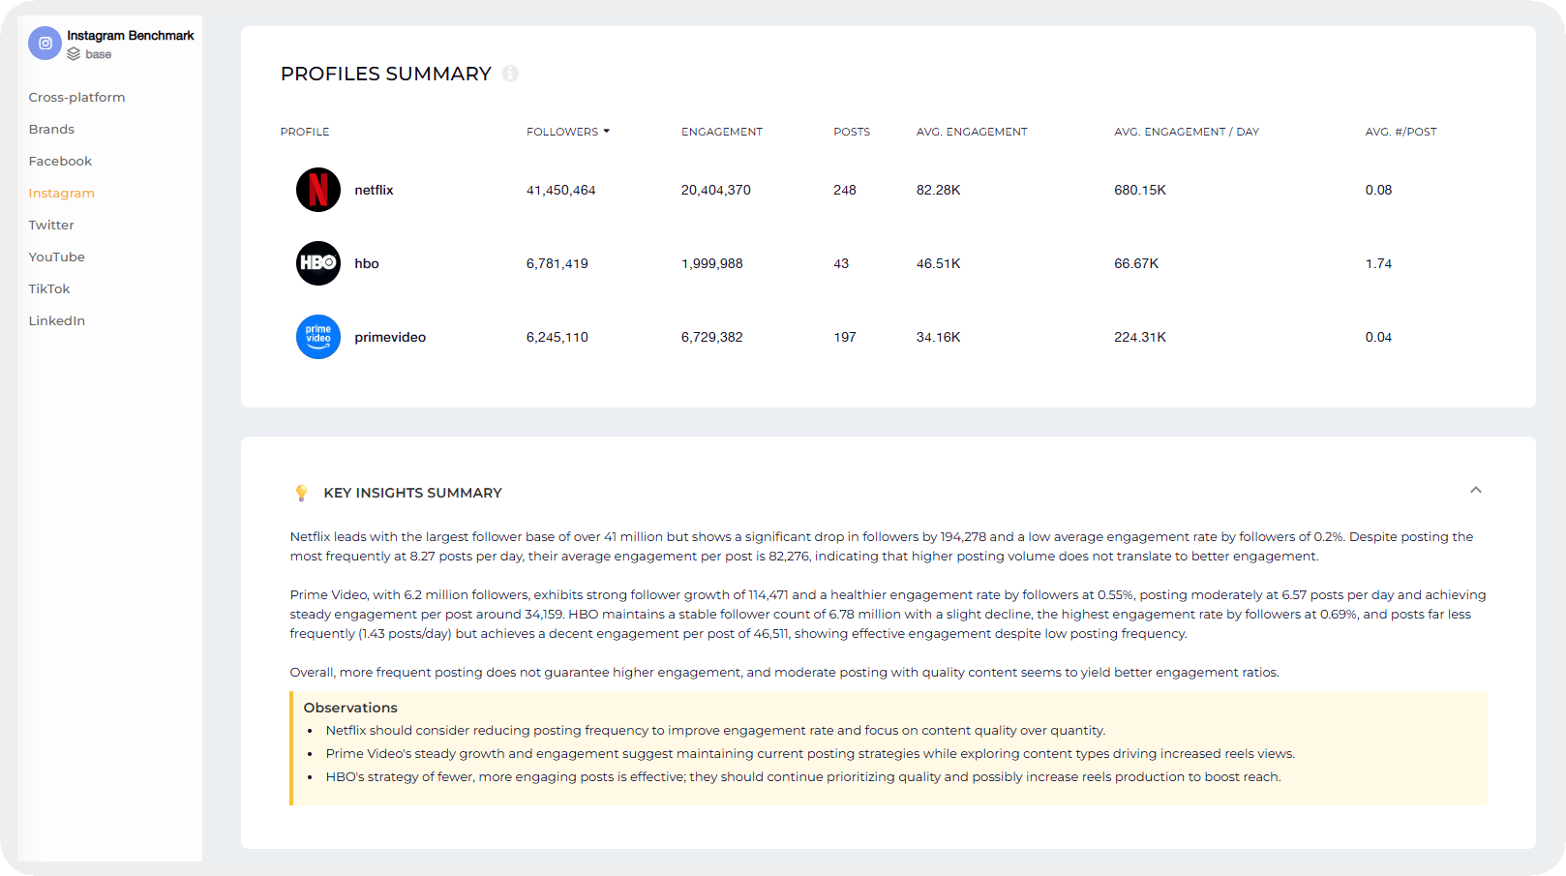Click the Avg. #/Post column header
Screen dimensions: 1566x876
tap(1400, 132)
